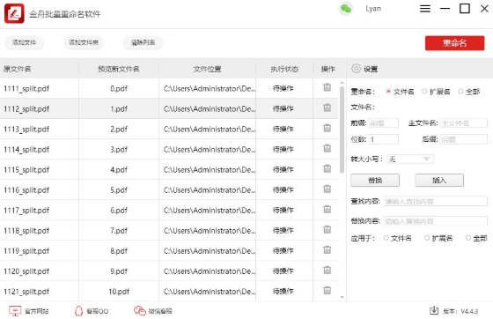493x319 pixels.
Task: Open the 官方网站 official website monitor icon
Action: (x=15, y=311)
